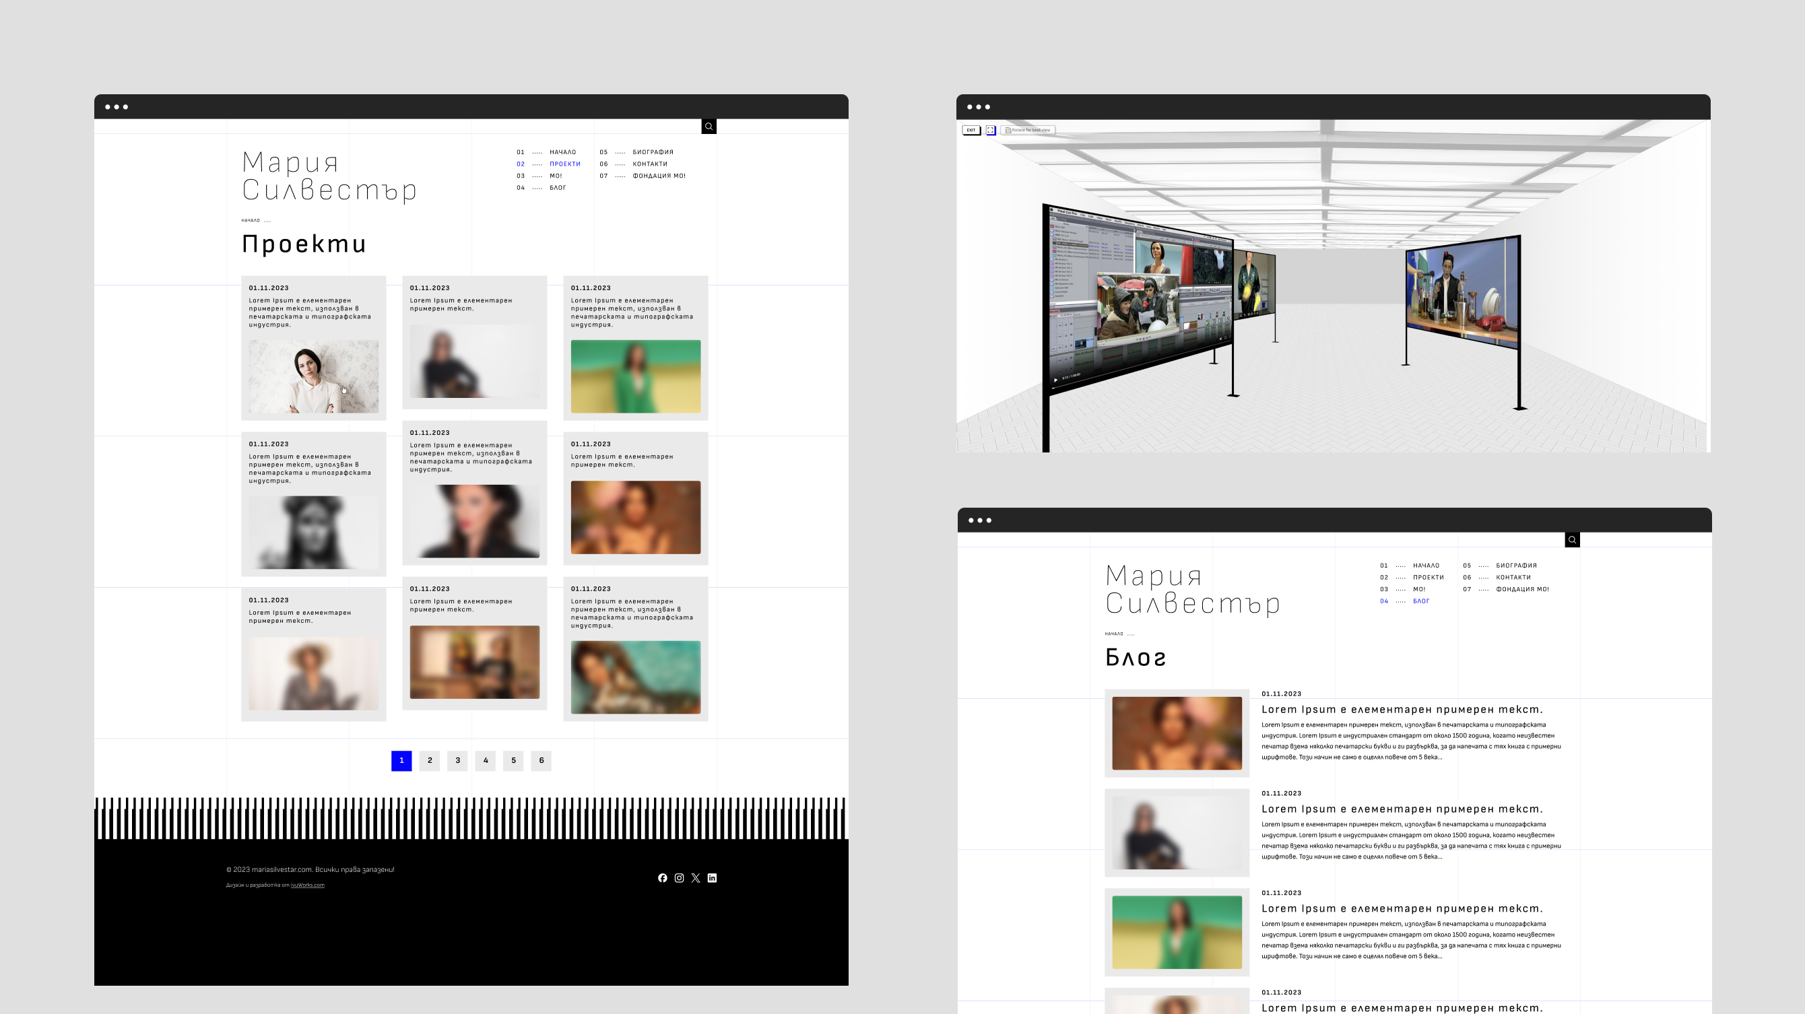Go to pagination page 2

pos(430,761)
